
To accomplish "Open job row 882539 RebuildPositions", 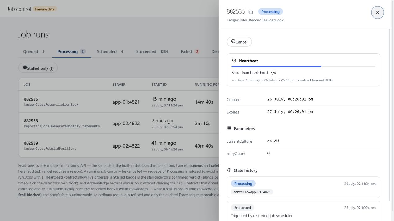I will click(119, 145).
